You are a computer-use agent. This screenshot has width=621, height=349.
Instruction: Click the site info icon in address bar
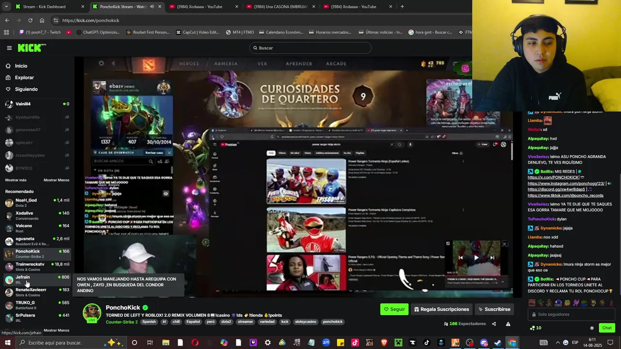click(56, 20)
